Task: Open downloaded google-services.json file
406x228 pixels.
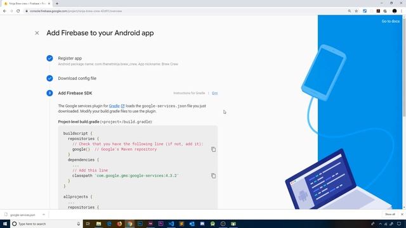Action: 23,215
